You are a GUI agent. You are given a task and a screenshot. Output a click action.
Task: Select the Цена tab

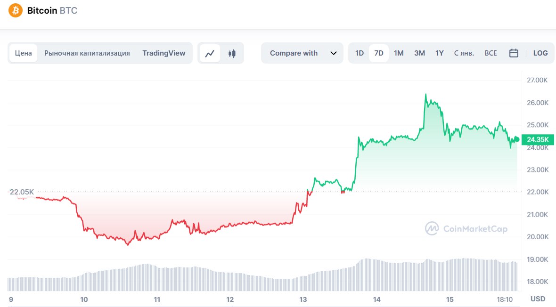pos(23,53)
